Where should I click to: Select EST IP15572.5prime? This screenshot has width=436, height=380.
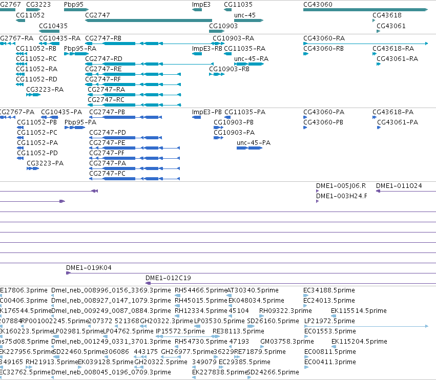180,331
